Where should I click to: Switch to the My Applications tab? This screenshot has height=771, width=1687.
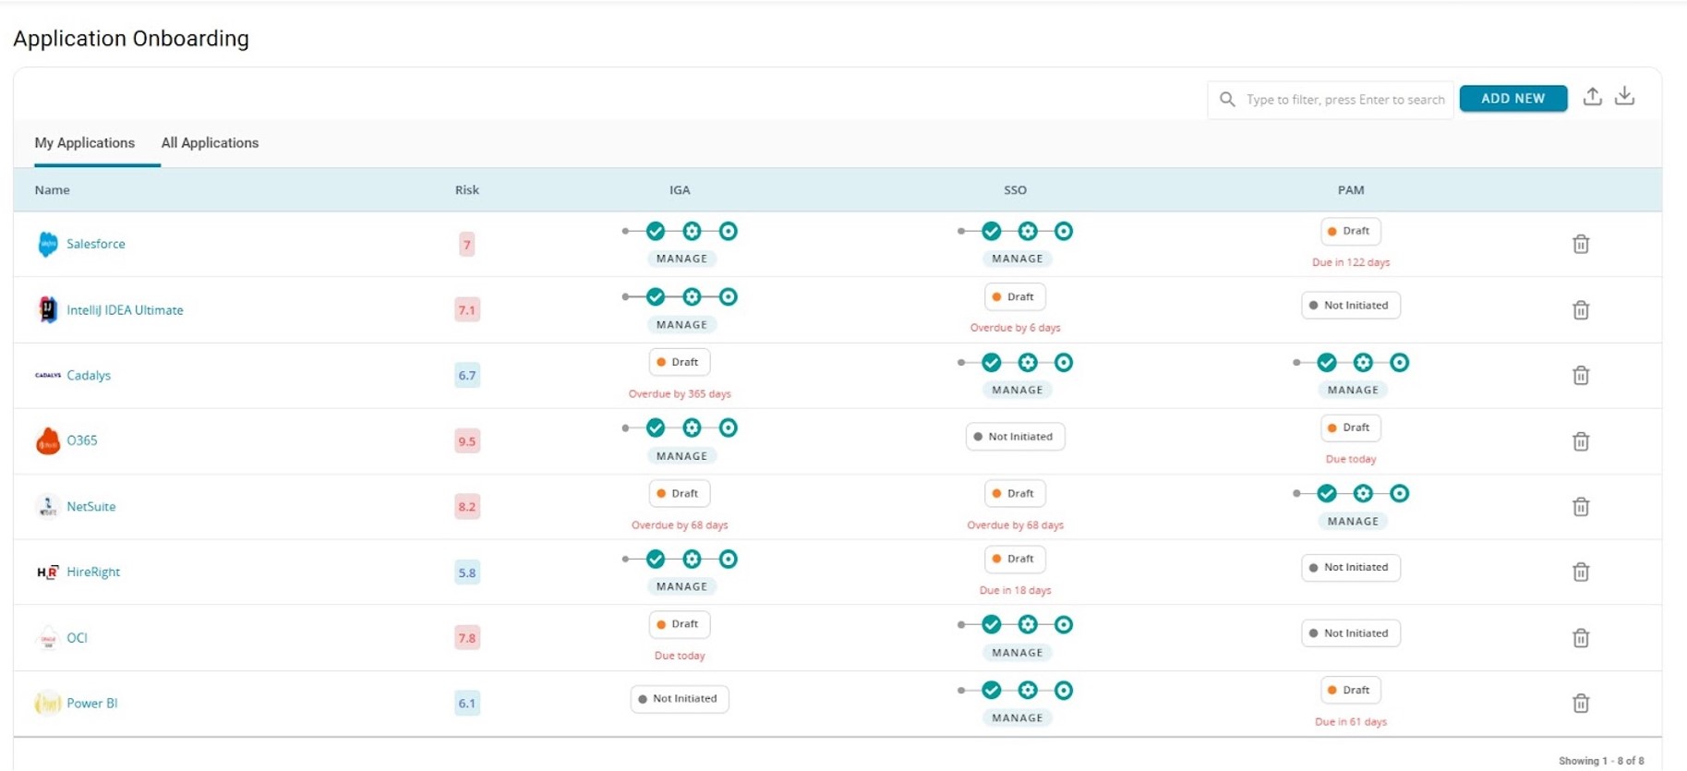85,142
